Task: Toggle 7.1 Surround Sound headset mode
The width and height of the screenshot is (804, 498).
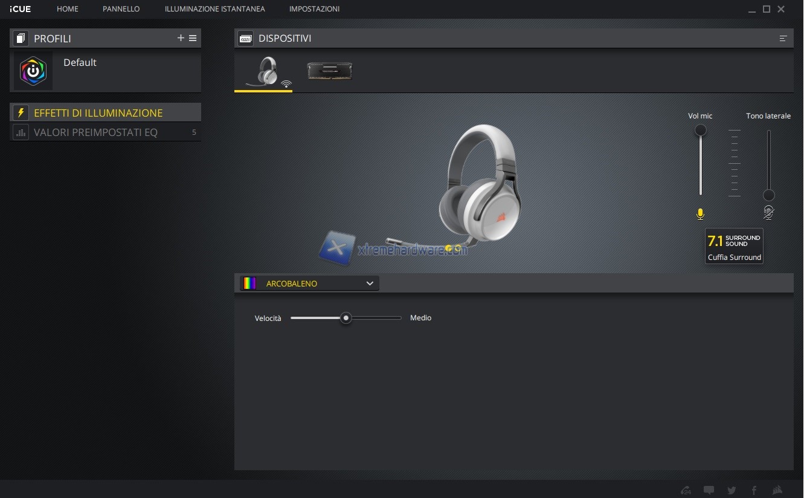Action: point(734,245)
